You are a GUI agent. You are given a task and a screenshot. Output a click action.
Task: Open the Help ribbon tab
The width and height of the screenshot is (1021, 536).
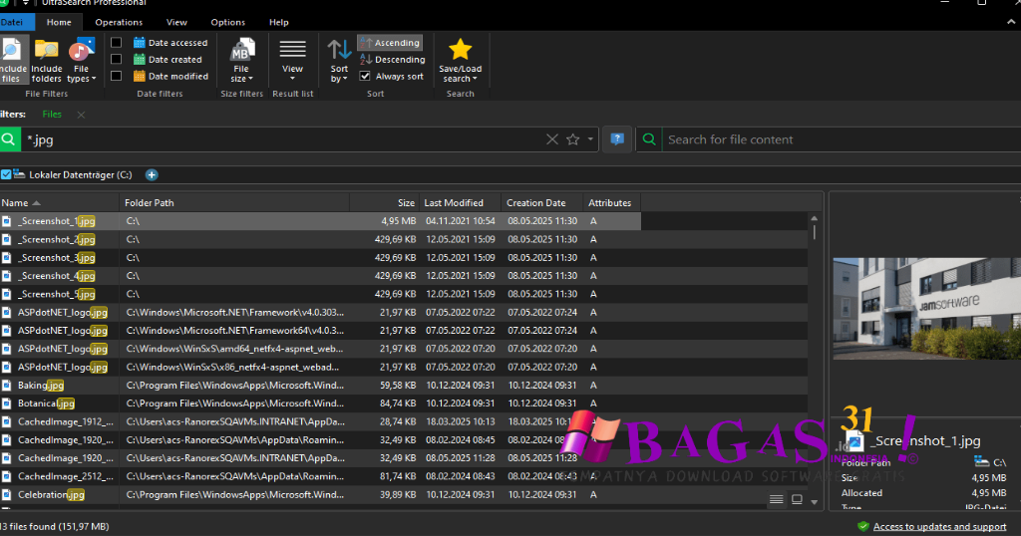click(x=279, y=22)
